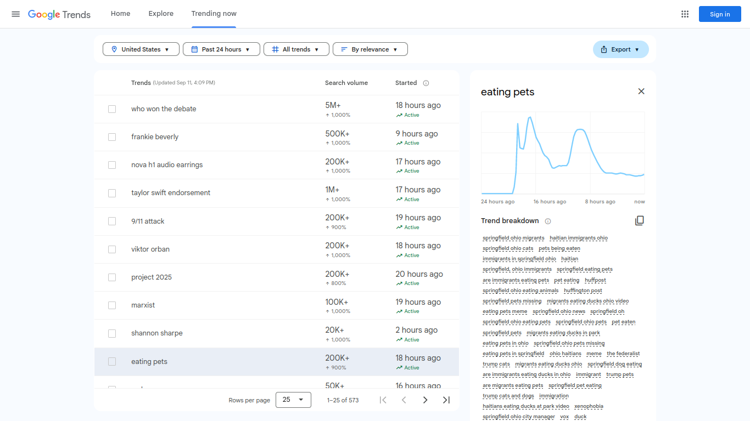The image size is (750, 421).
Task: Click the springfield ohio city manager term
Action: pos(519,417)
